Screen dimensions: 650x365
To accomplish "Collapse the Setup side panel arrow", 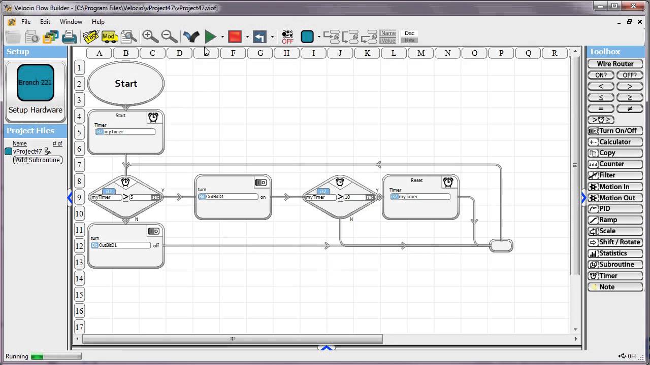I will pos(70,198).
